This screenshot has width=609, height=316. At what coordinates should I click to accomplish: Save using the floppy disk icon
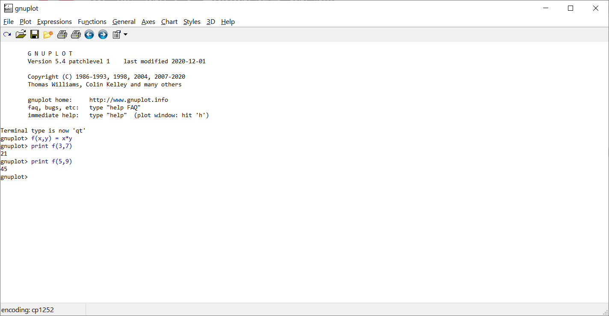[35, 35]
